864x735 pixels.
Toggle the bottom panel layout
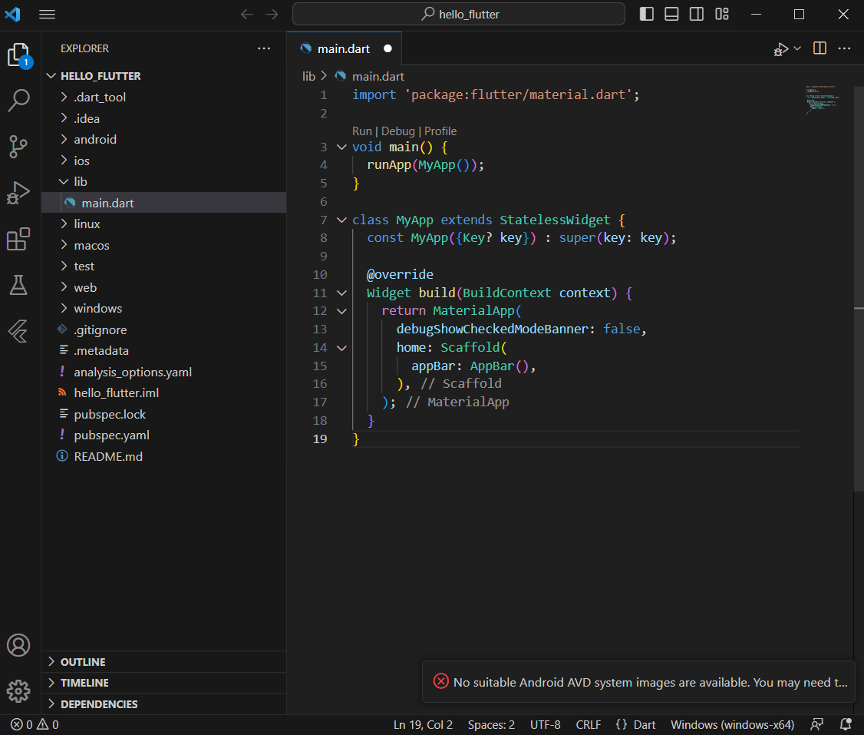tap(671, 15)
